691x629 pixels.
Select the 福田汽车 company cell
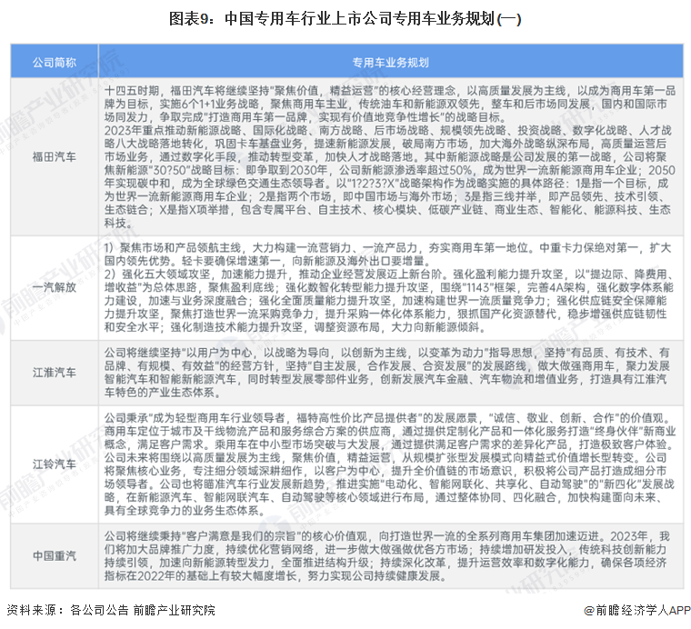(55, 157)
